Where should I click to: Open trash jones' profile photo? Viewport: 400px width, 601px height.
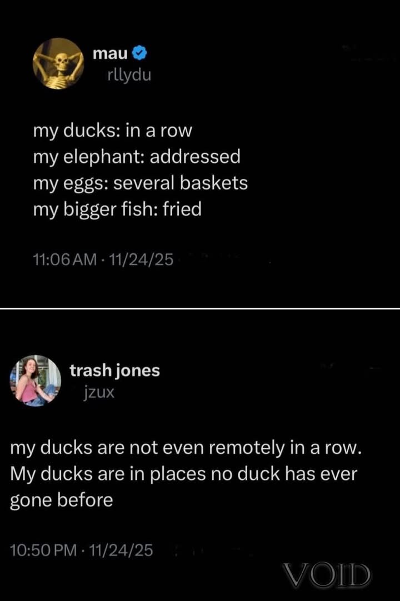click(x=36, y=381)
